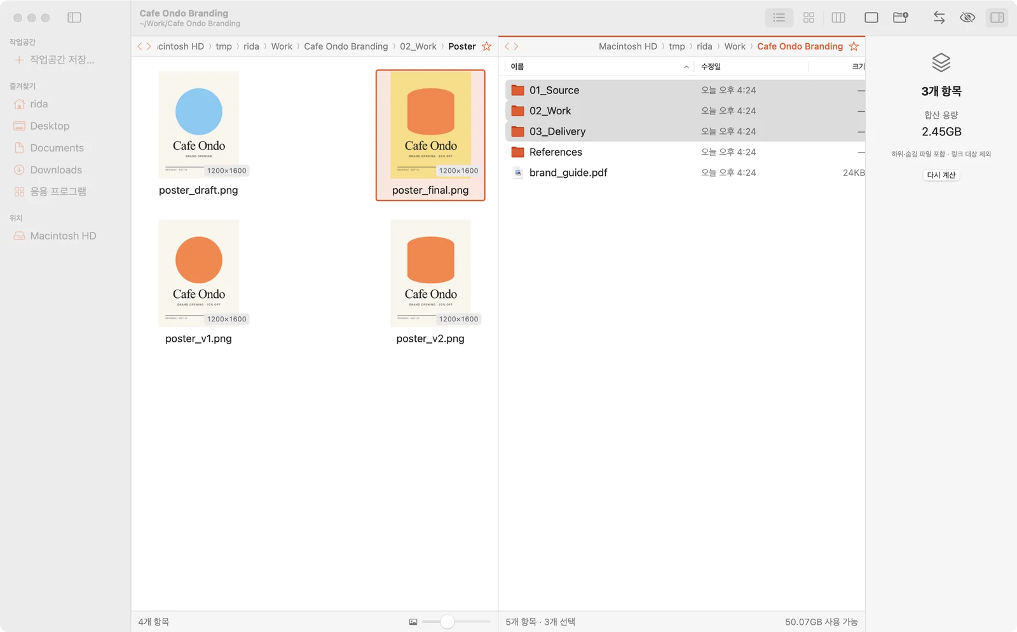Favorite the Poster folder with star
1017x632 pixels.
coord(487,46)
